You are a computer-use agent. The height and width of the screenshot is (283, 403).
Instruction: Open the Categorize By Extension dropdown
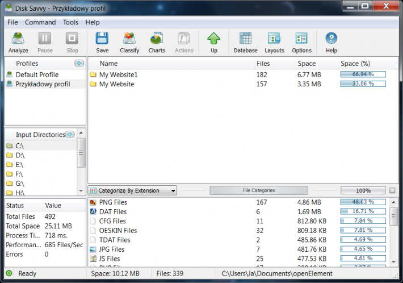132,190
